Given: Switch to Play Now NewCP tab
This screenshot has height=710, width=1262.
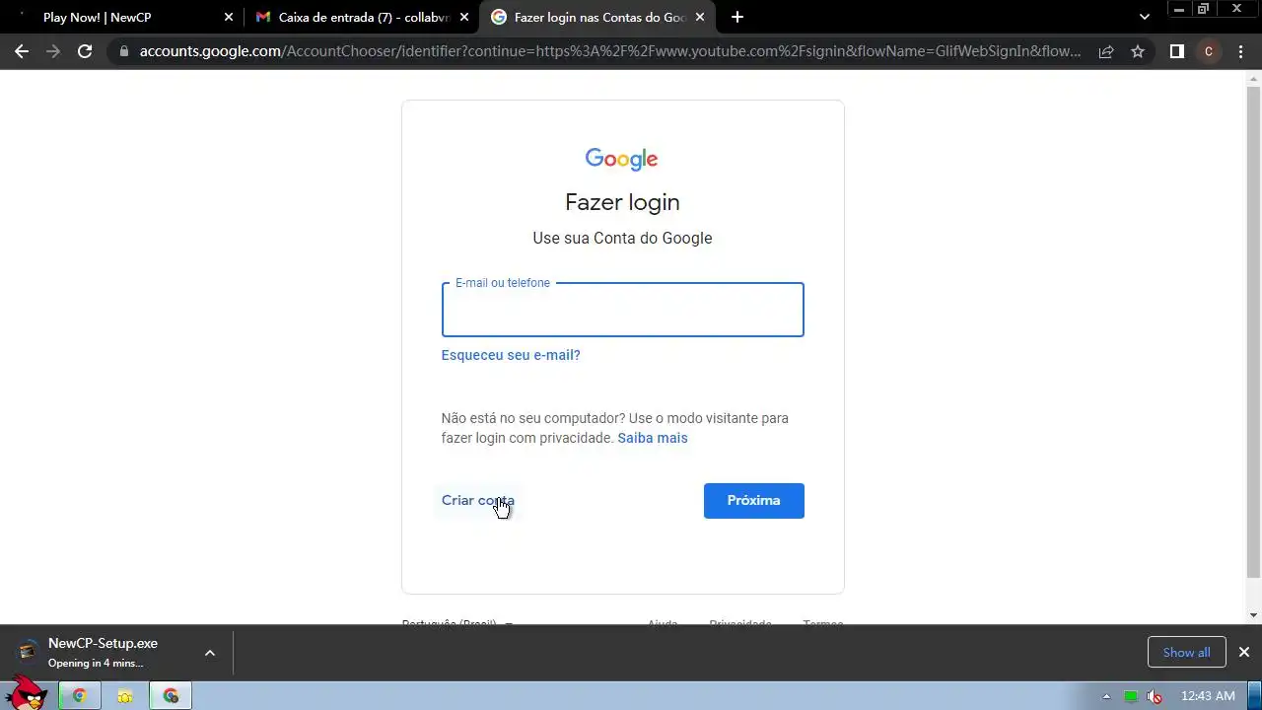Looking at the screenshot, I should 123,17.
